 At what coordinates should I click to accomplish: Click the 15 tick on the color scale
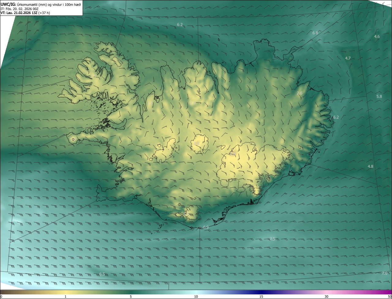coord(261,297)
